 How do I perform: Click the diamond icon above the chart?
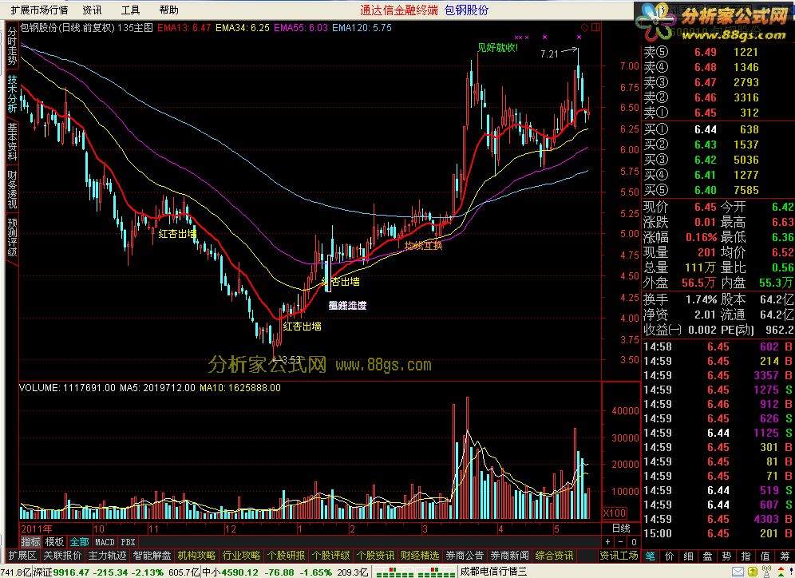pyautogui.click(x=584, y=27)
